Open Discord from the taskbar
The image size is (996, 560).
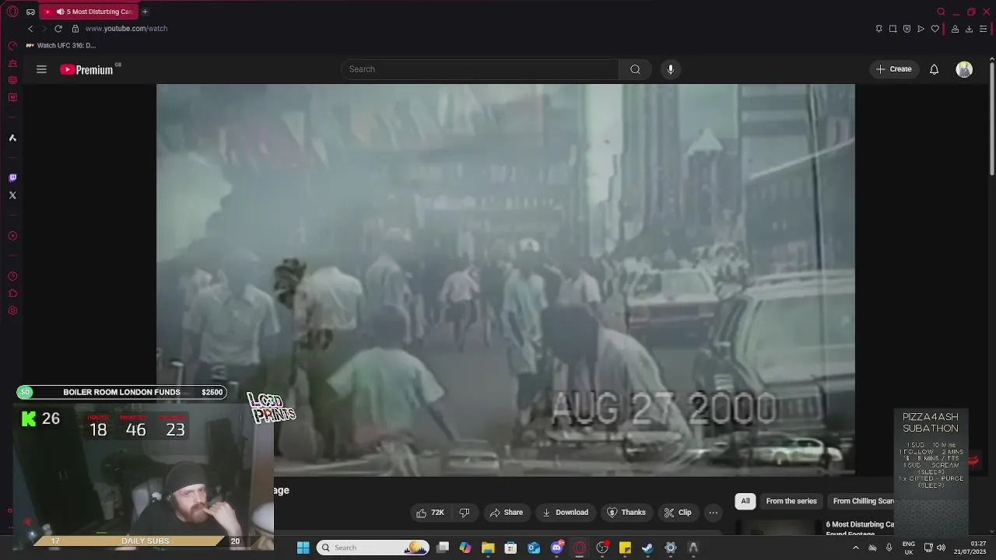pyautogui.click(x=556, y=548)
